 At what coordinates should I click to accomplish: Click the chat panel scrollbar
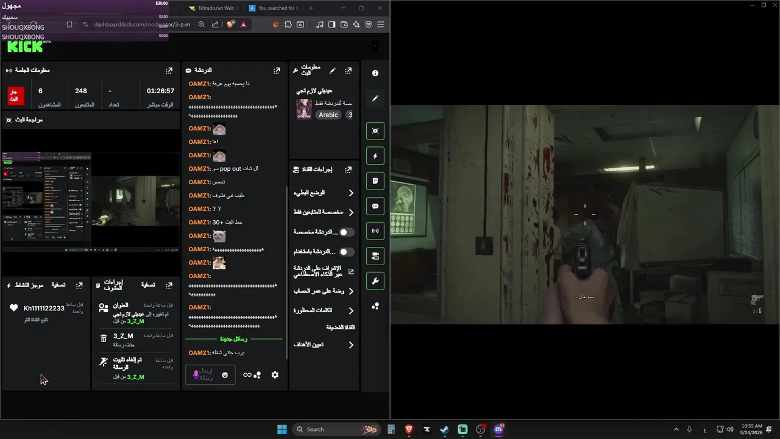tap(286, 271)
